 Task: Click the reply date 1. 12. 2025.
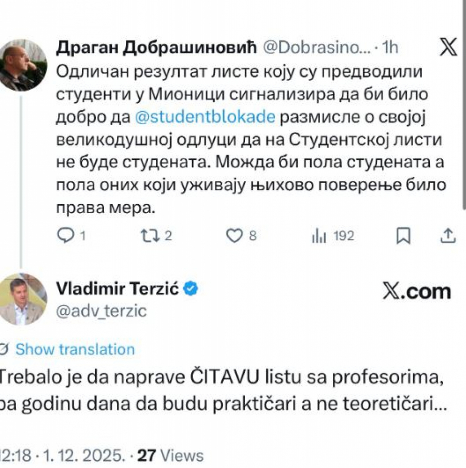point(83,456)
